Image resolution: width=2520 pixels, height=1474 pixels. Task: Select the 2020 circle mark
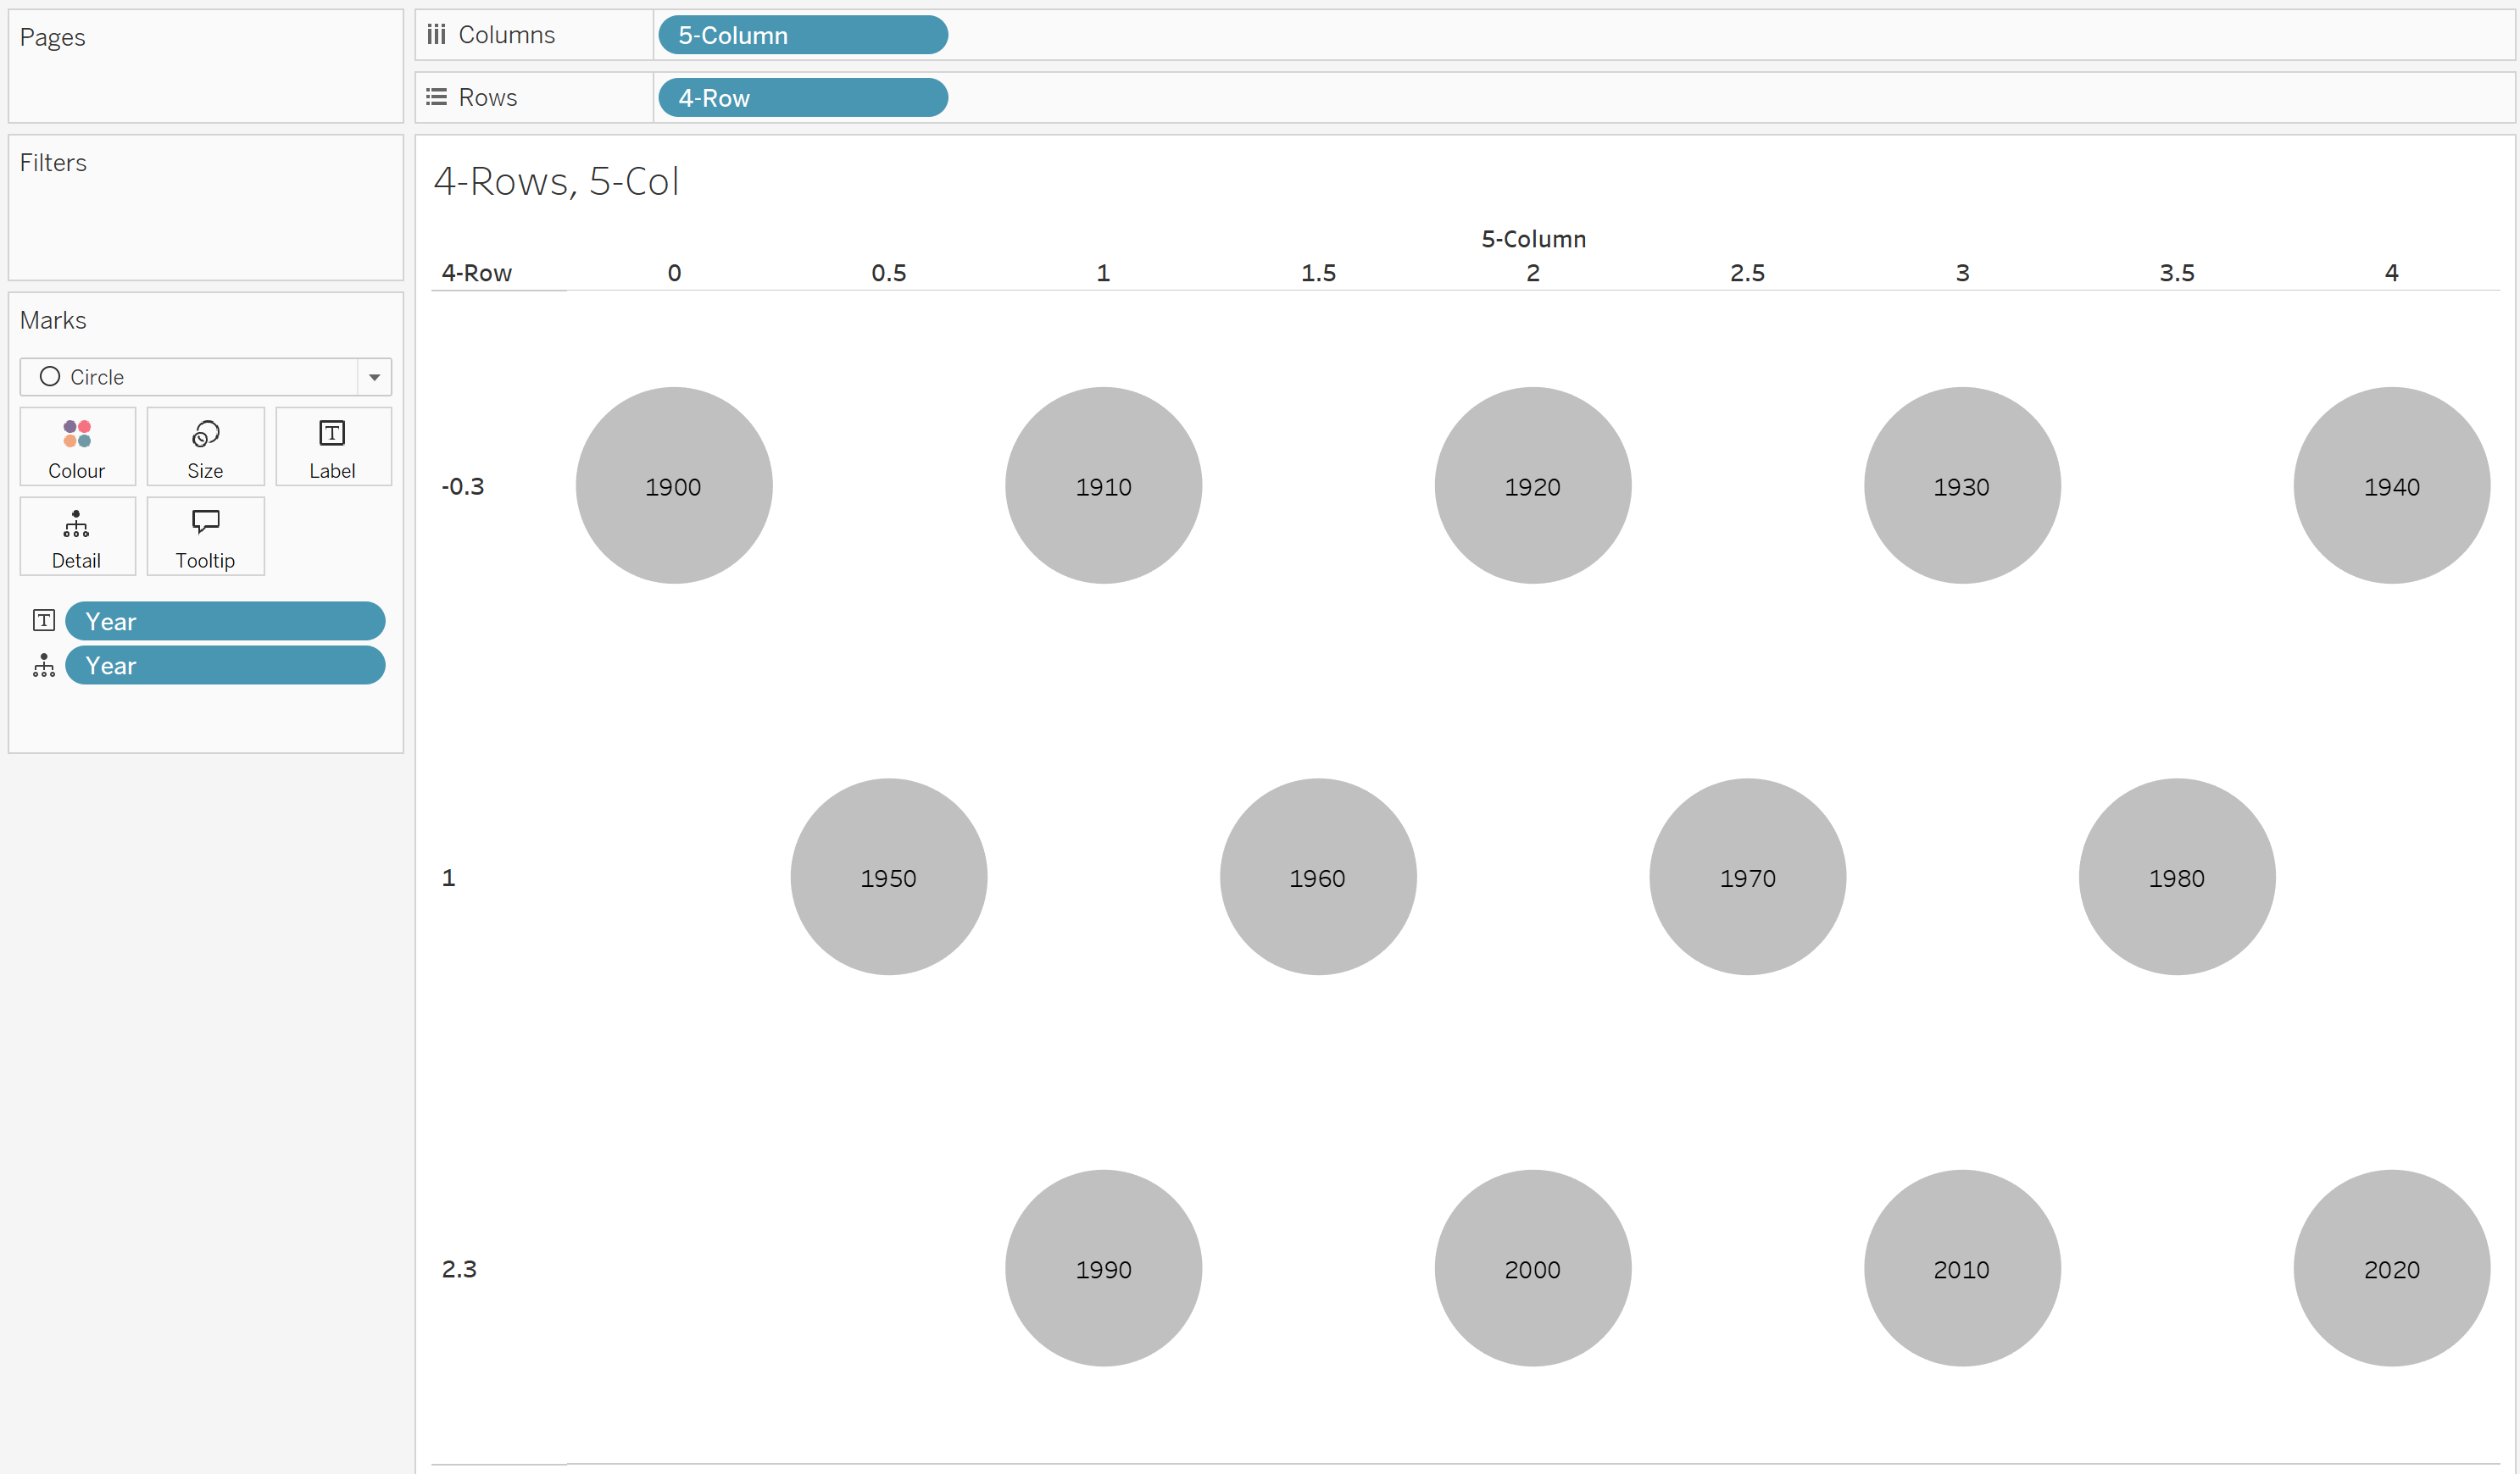[2391, 1268]
